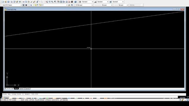Image resolution: width=189 pixels, height=106 pixels.
Task: Click the New drawing icon
Action: [x=3, y=2]
